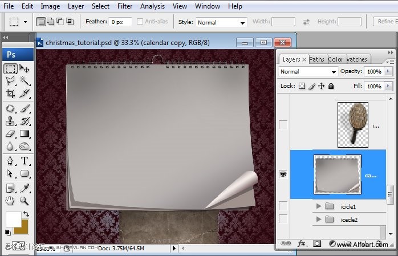Click the Feather input field

coord(120,22)
